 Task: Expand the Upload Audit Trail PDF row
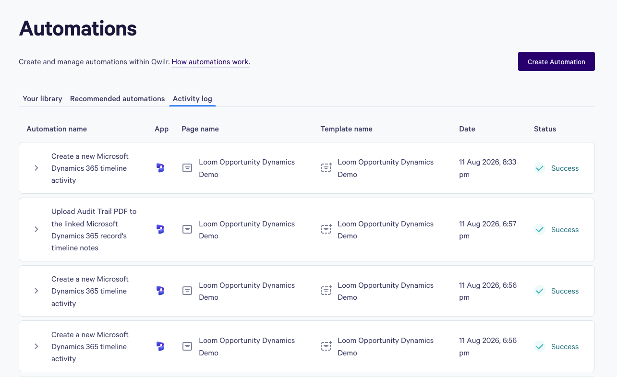tap(36, 229)
